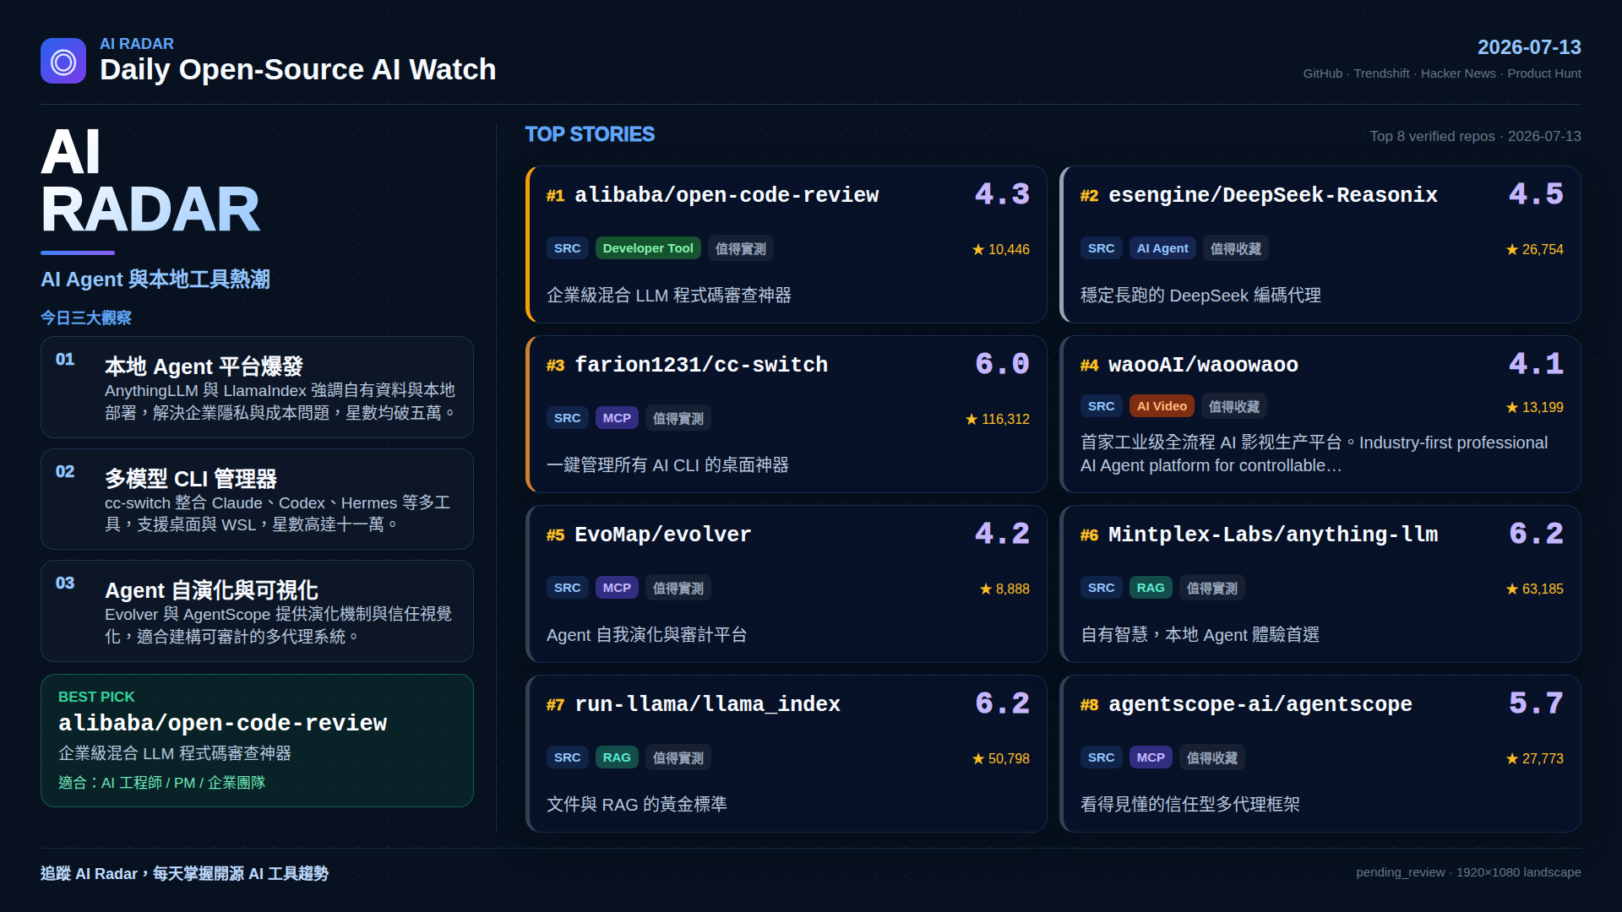
Task: Click the description 穩定長跑的 DeepSeek 編碼代理
Action: [1200, 296]
